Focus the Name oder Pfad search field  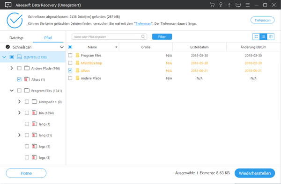coord(109,36)
